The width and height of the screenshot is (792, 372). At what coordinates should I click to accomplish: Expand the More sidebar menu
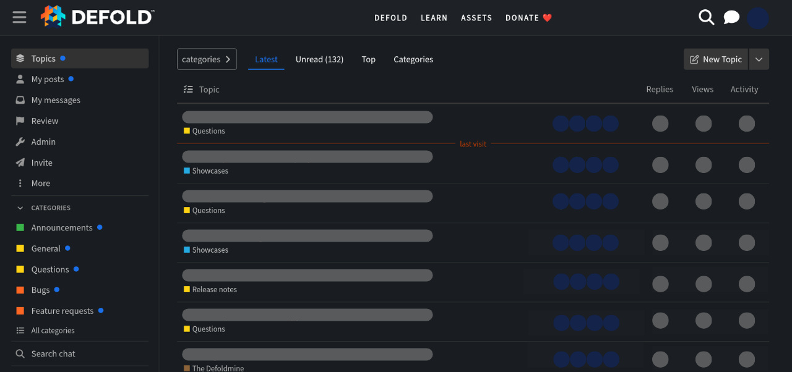40,184
